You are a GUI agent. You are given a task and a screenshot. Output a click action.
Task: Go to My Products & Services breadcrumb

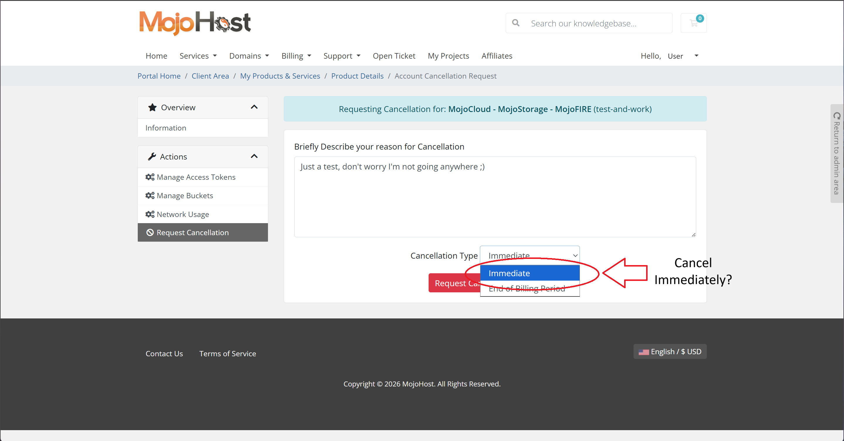click(x=280, y=76)
